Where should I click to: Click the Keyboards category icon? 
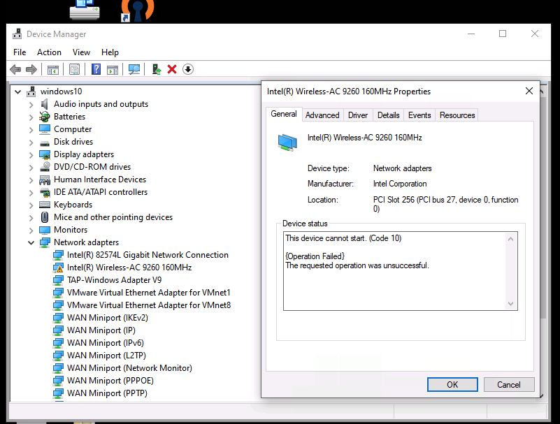(x=45, y=205)
